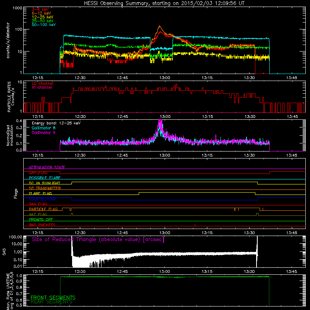
Task: Click the Flags axis title
Action: (x=16, y=193)
